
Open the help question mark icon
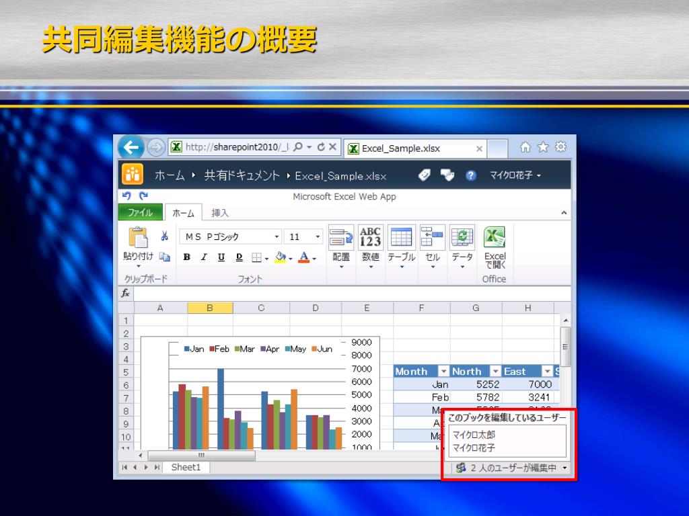coord(470,175)
